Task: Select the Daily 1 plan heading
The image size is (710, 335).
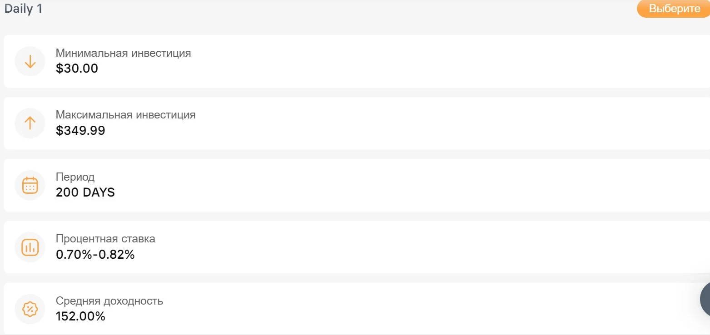Action: coord(23,9)
